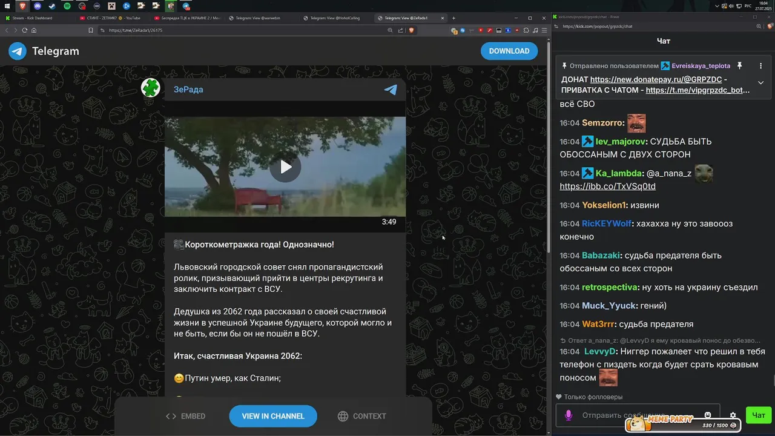Click the VIEW IN CHANNEL button

coord(273,416)
